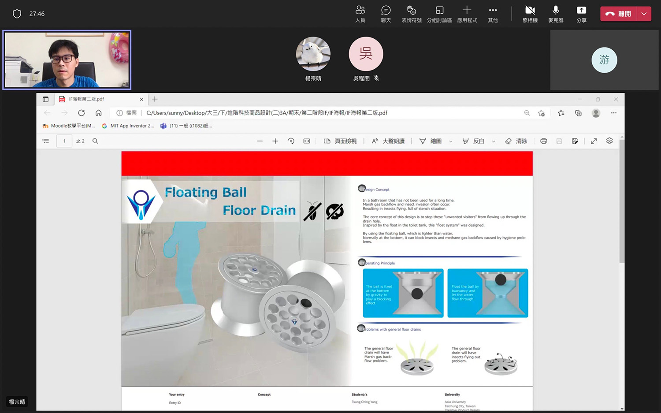
Task: Click the PDF vertical scrollbar
Action: [x=622, y=201]
